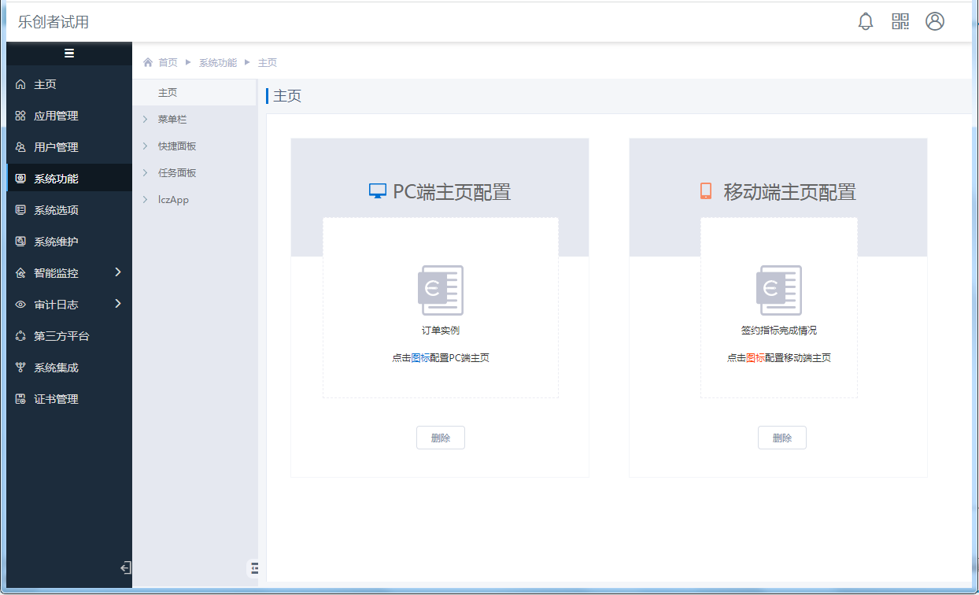The width and height of the screenshot is (979, 595).
Task: Click the QR code icon
Action: pos(900,21)
